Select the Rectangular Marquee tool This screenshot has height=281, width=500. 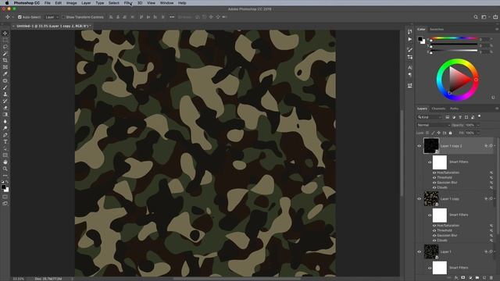5,40
